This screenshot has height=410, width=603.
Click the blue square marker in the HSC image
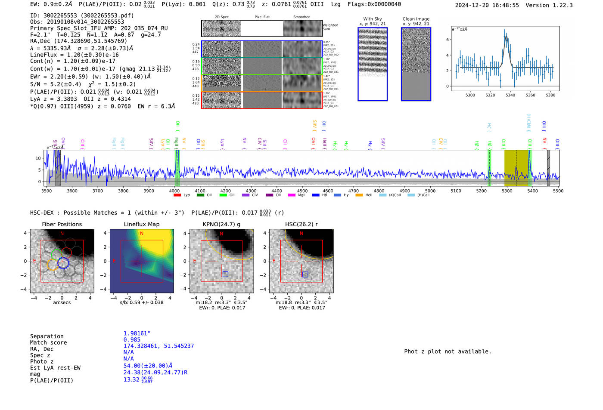click(305, 274)
